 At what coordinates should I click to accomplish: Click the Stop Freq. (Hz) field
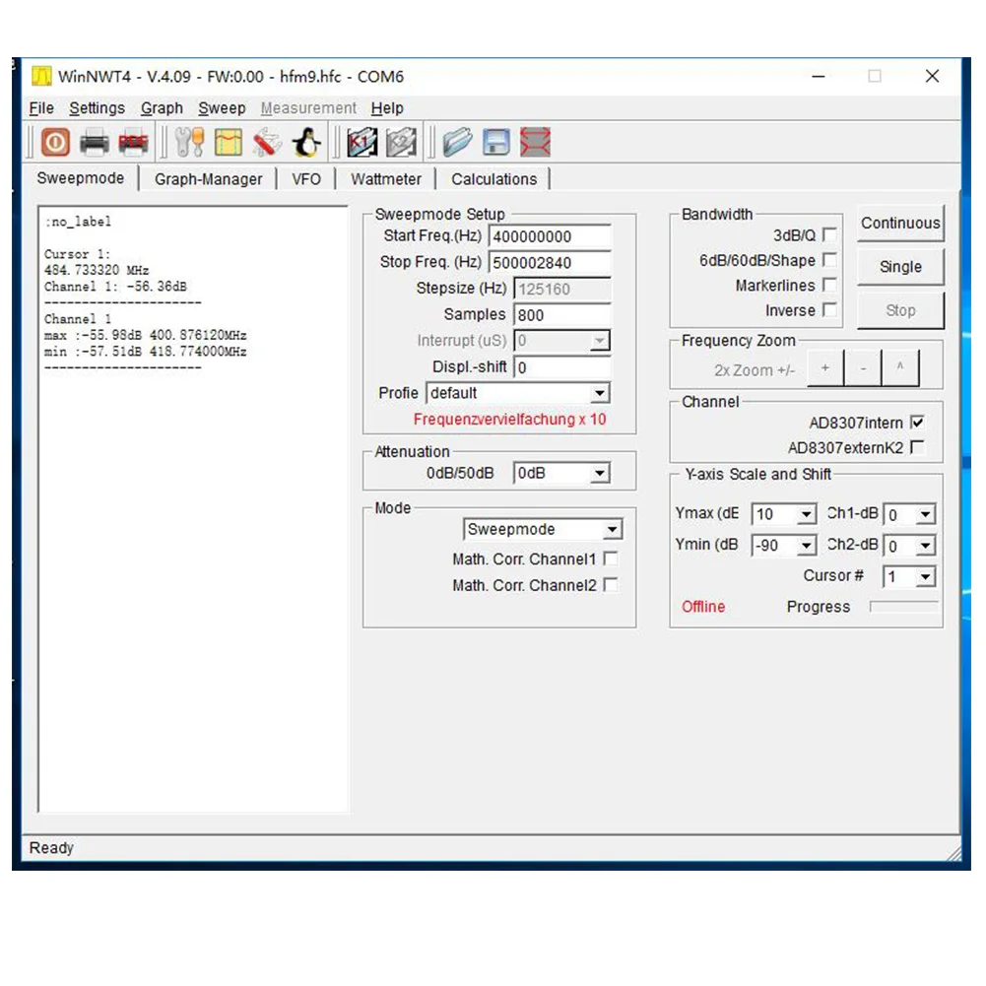click(550, 262)
